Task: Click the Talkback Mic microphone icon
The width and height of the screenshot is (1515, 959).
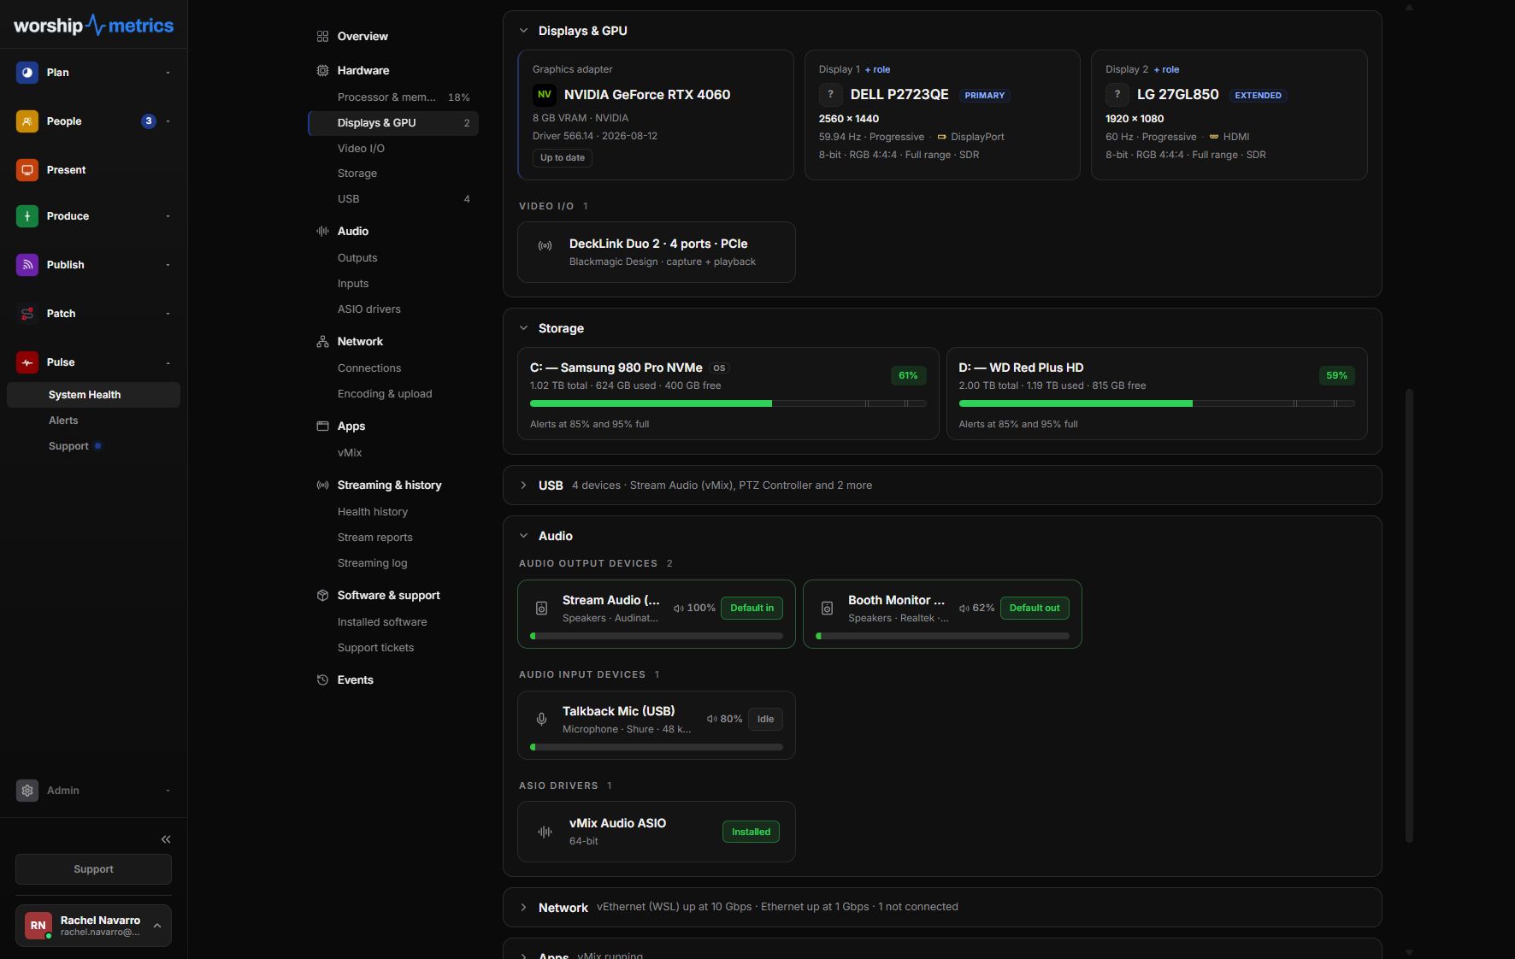Action: [541, 719]
